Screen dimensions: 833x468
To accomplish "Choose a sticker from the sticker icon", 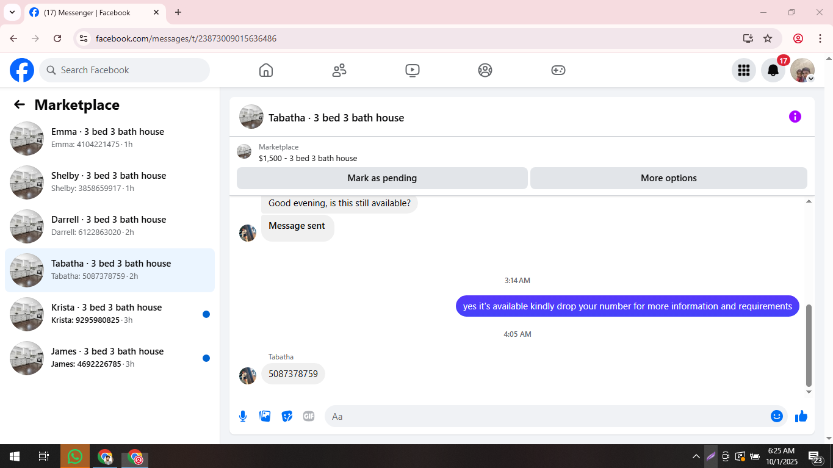I will [287, 416].
